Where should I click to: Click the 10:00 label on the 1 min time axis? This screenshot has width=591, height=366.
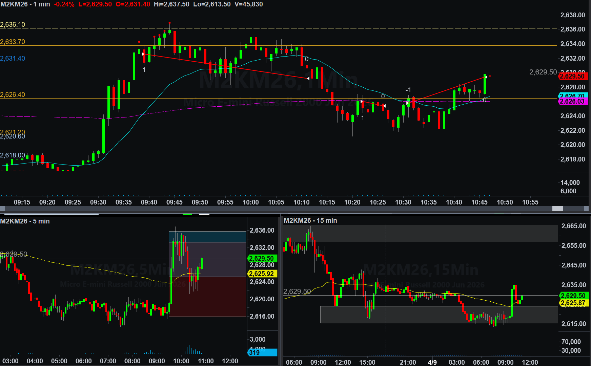(250, 202)
